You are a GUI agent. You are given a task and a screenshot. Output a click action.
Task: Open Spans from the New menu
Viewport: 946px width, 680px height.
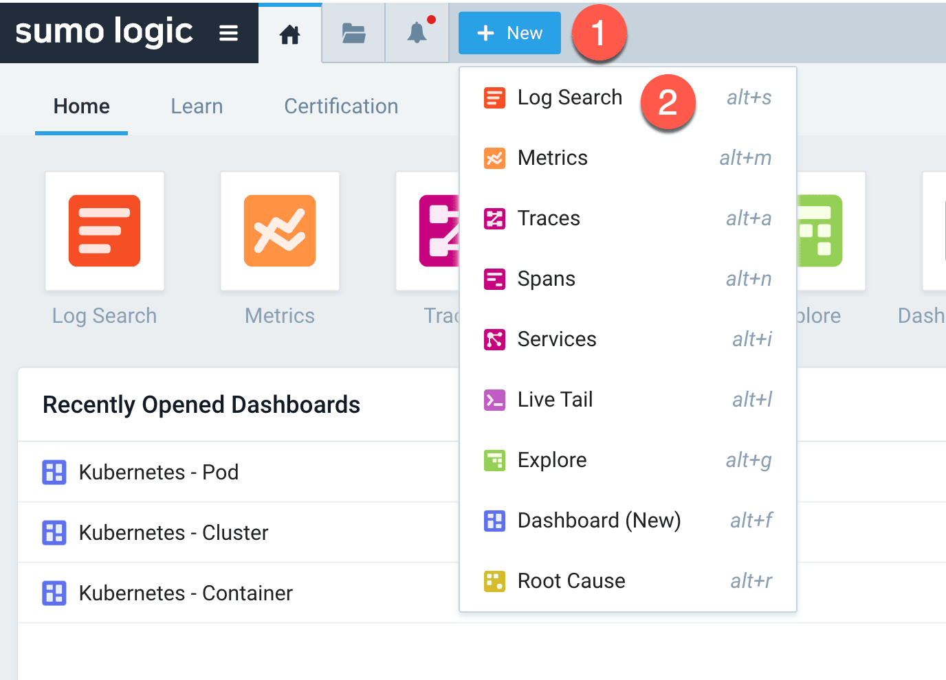(x=546, y=279)
